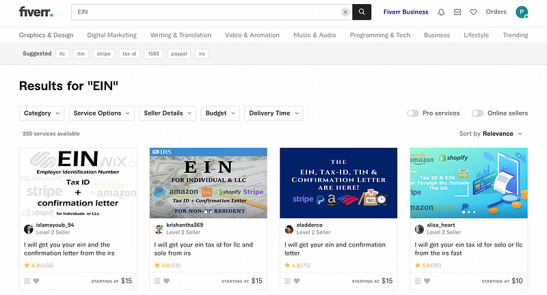Screen dimensions: 547x295
Task: Click seller name islamayoub_94
Action: pos(55,225)
